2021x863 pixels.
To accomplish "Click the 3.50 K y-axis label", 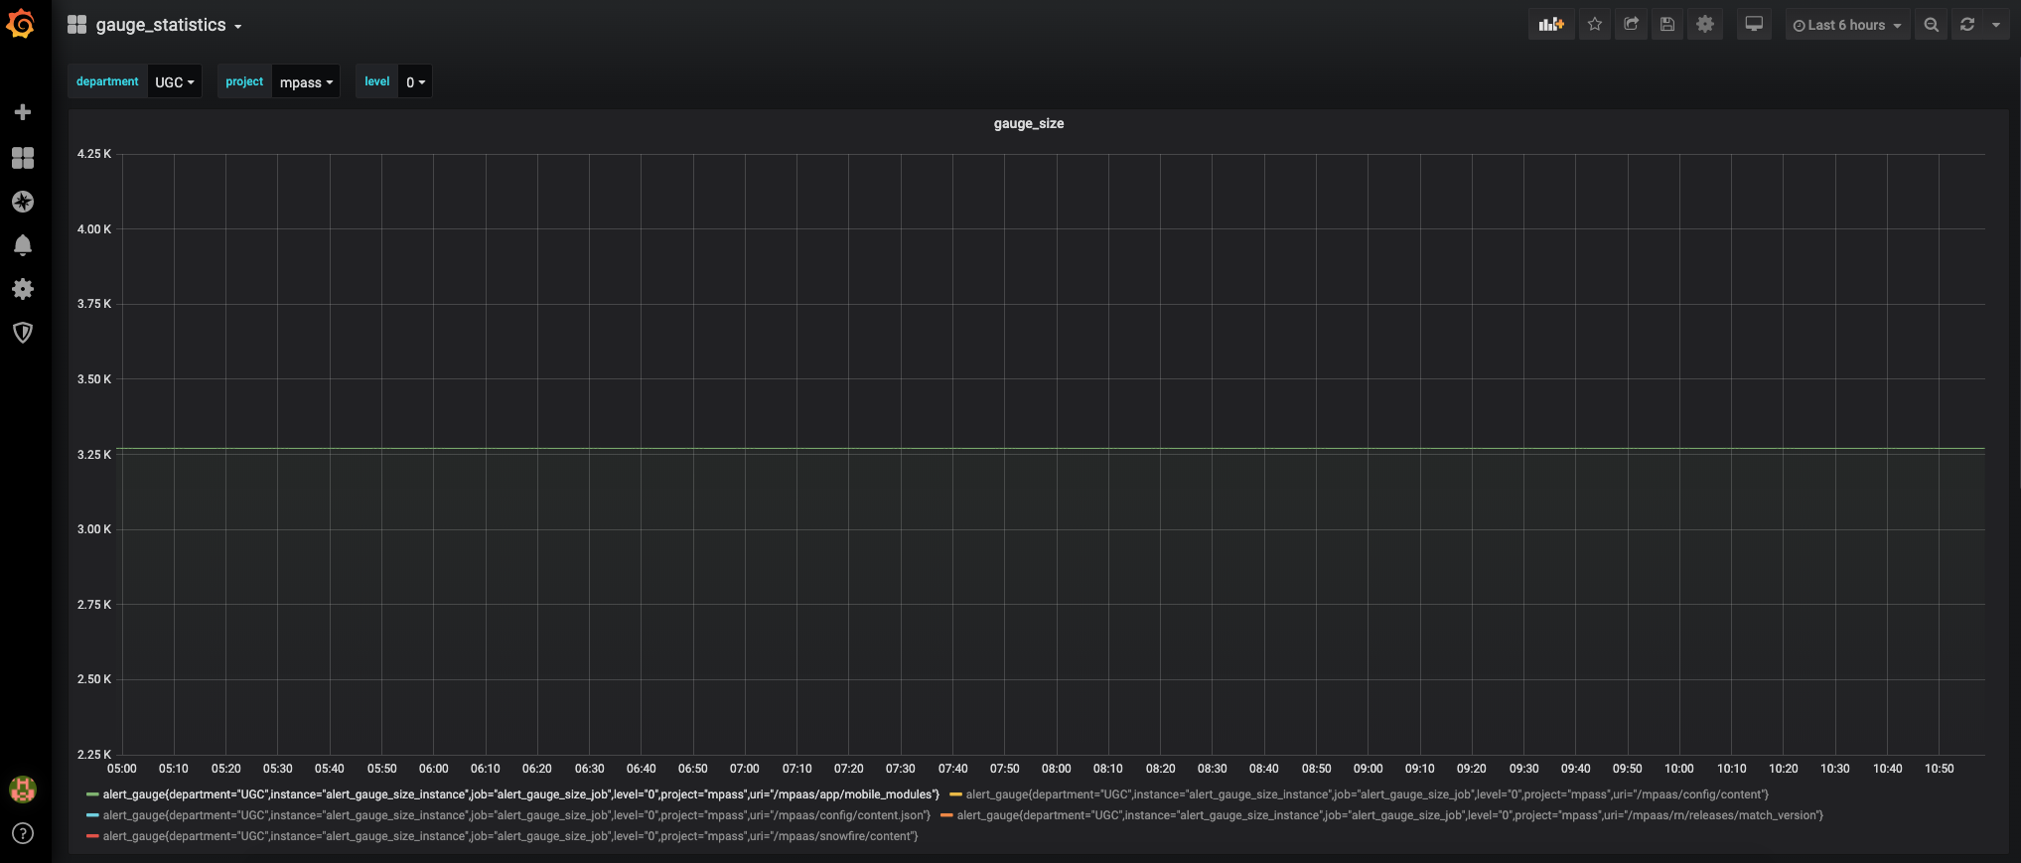I will [x=94, y=379].
